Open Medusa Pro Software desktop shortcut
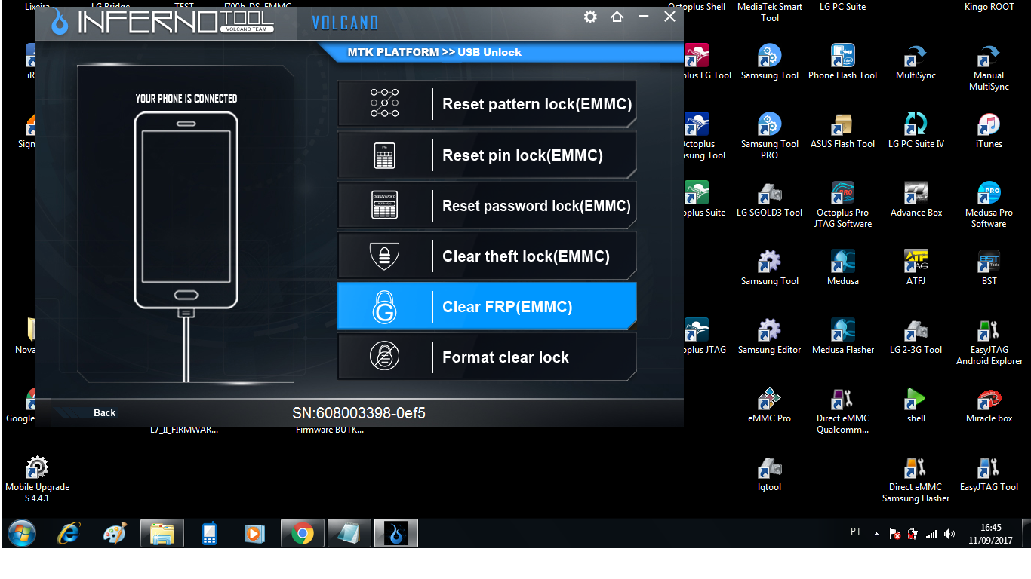Image resolution: width=1031 pixels, height=579 pixels. pos(989,204)
